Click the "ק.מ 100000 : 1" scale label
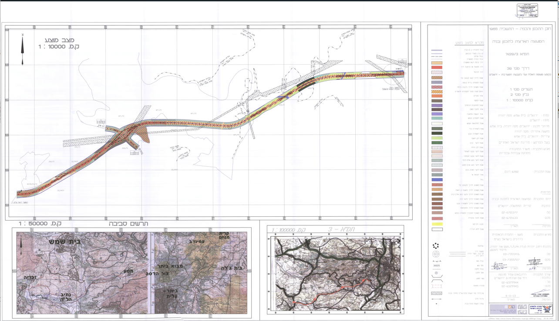The height and width of the screenshot is (321, 559). point(289,229)
